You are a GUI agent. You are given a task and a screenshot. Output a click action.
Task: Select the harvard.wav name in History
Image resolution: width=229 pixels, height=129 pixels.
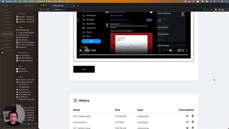tap(80, 122)
